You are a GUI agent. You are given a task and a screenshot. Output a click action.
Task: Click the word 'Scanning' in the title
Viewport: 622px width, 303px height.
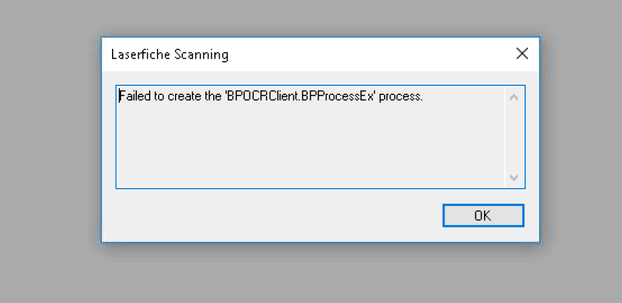[x=201, y=54]
